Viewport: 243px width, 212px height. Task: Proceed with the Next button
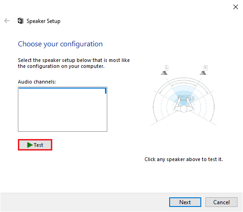tap(185, 202)
